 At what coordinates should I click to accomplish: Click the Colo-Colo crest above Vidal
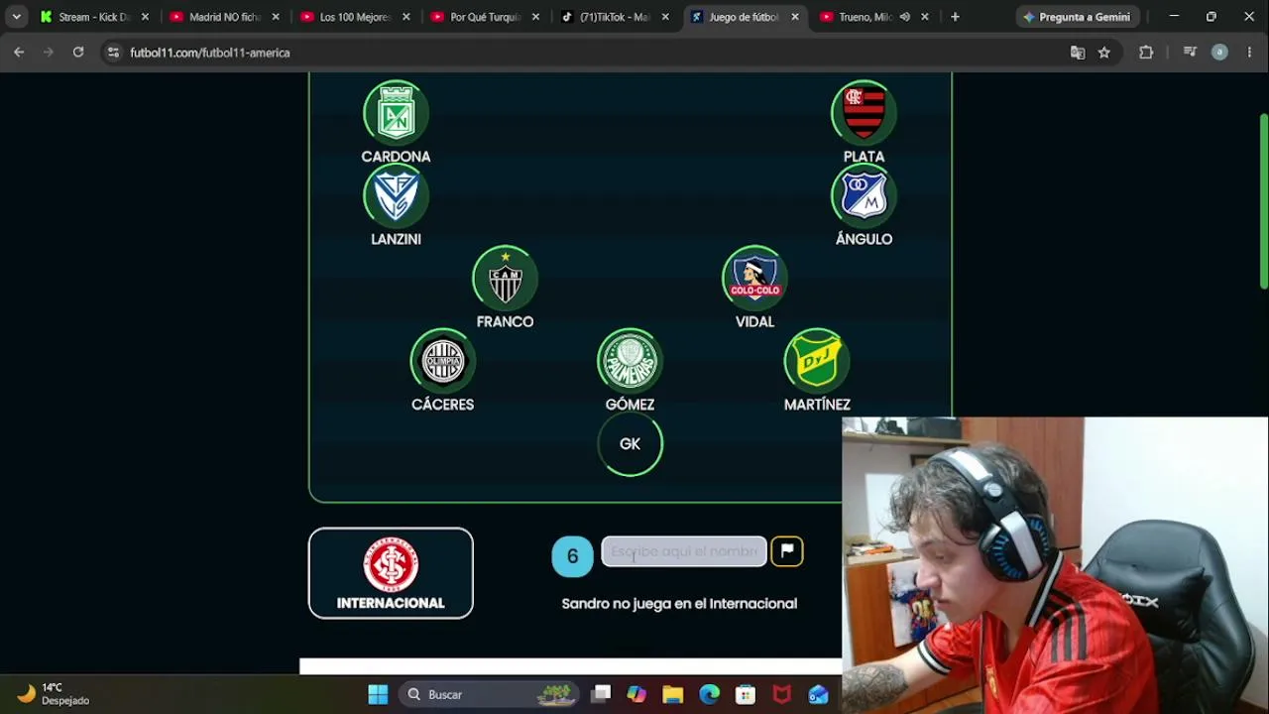754,279
